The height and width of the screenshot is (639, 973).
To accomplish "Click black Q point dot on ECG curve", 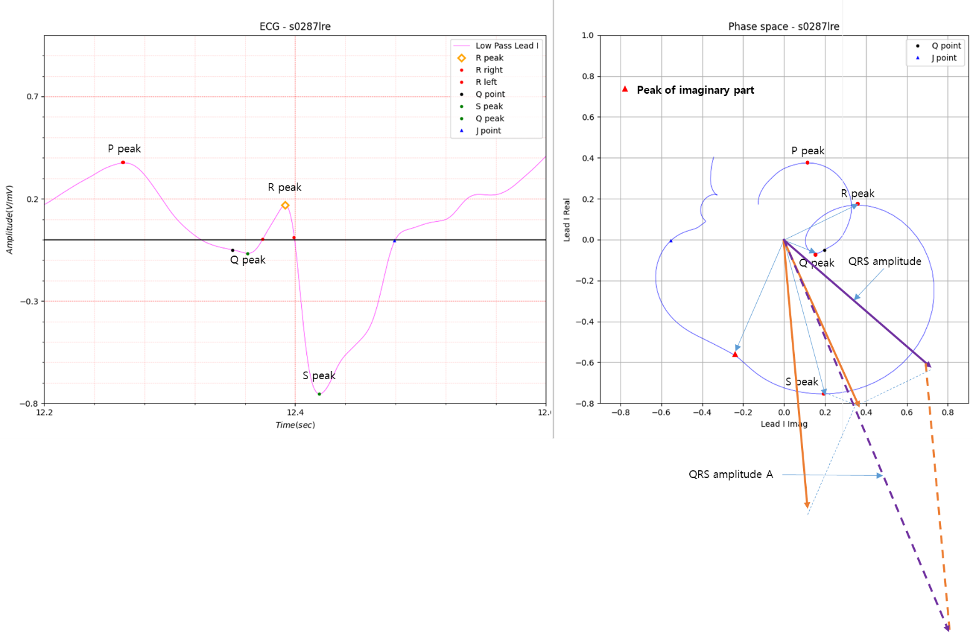I will pos(232,250).
